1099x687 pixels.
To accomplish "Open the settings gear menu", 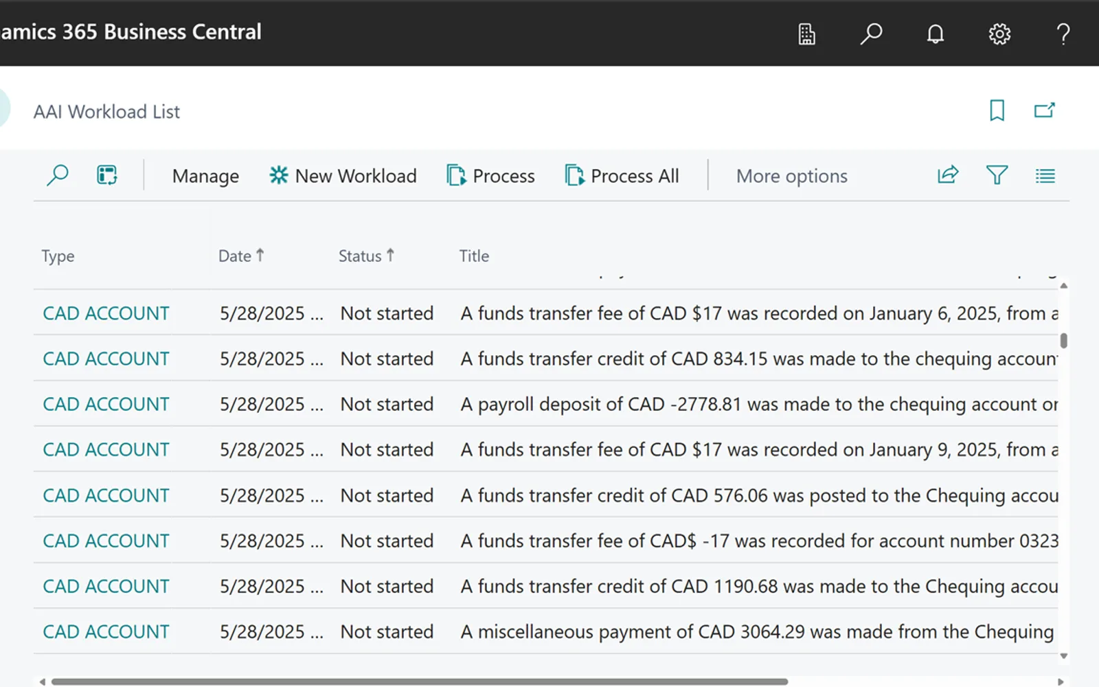I will [999, 34].
